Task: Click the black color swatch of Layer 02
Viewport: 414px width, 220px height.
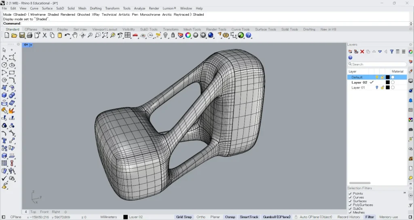Action: [x=388, y=82]
